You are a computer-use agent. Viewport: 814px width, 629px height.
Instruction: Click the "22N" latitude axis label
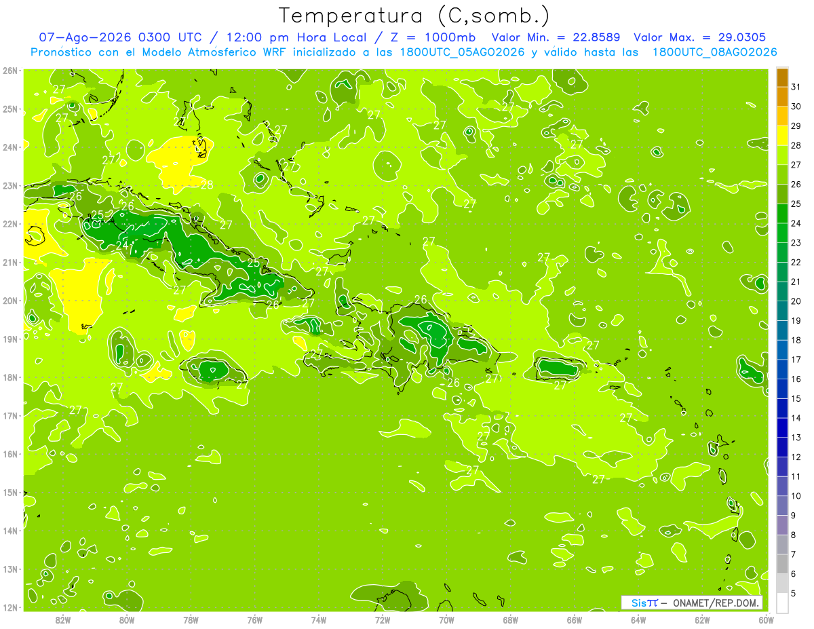(10, 224)
